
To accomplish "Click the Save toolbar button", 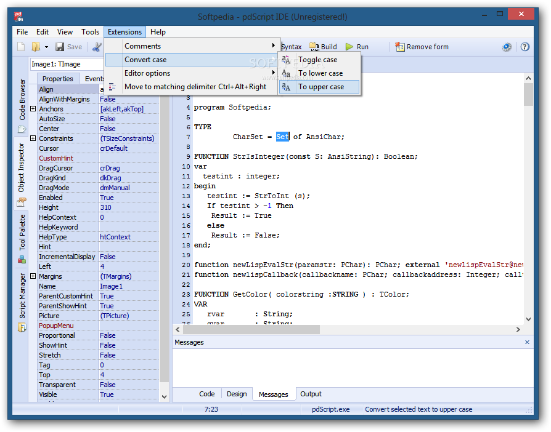I will tap(69, 47).
